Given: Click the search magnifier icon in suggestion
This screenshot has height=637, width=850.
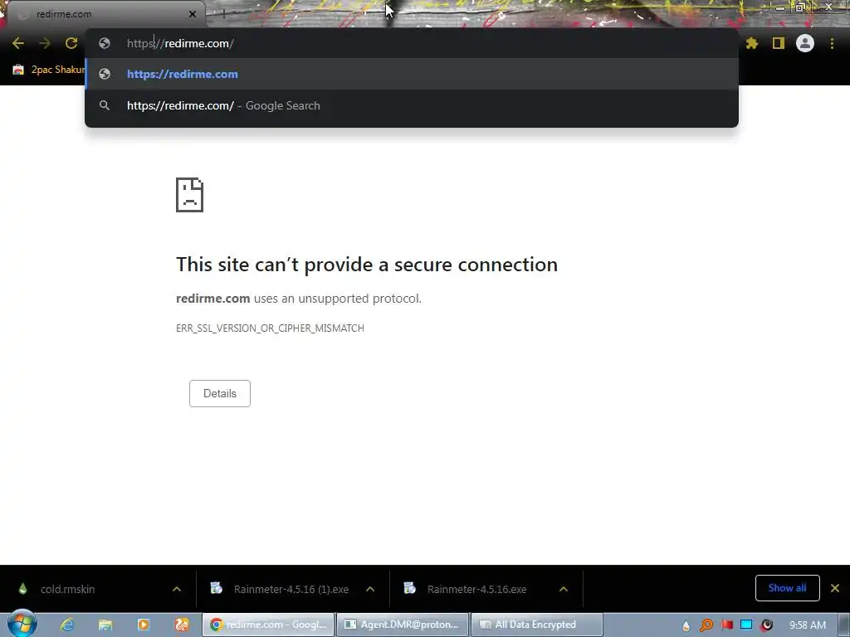Looking at the screenshot, I should pyautogui.click(x=105, y=105).
